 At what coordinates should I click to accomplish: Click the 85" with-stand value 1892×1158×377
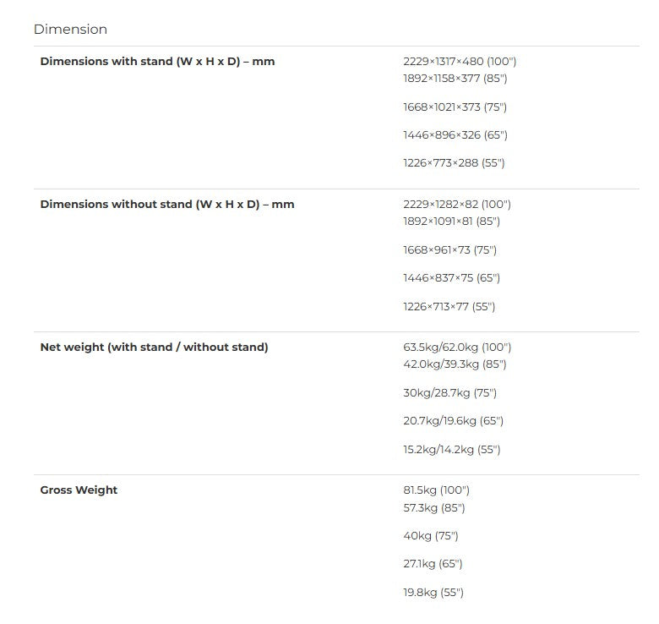point(455,78)
